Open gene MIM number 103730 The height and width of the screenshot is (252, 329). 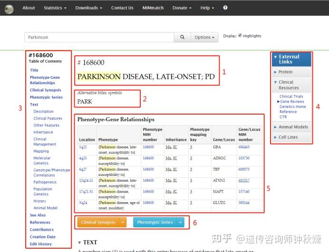pos(244,158)
